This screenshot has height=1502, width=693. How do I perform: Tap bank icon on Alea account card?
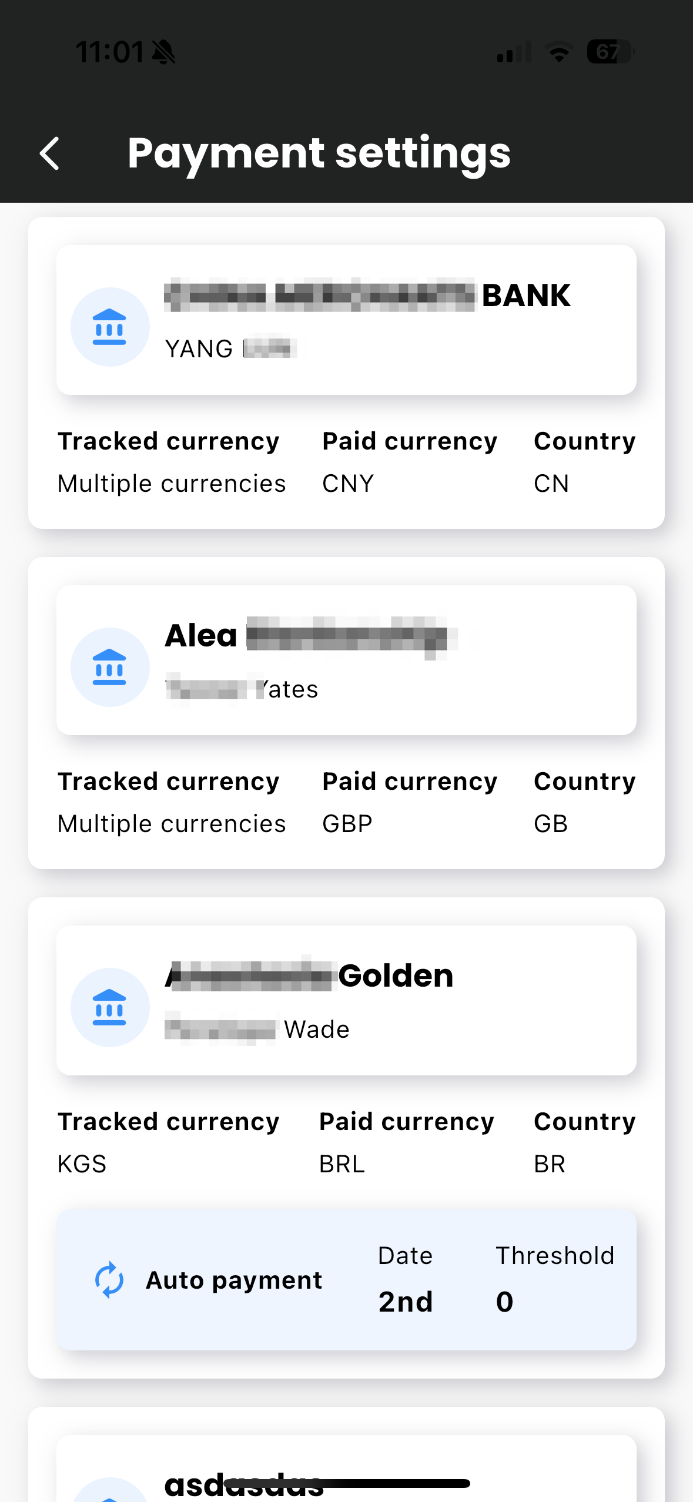point(110,667)
